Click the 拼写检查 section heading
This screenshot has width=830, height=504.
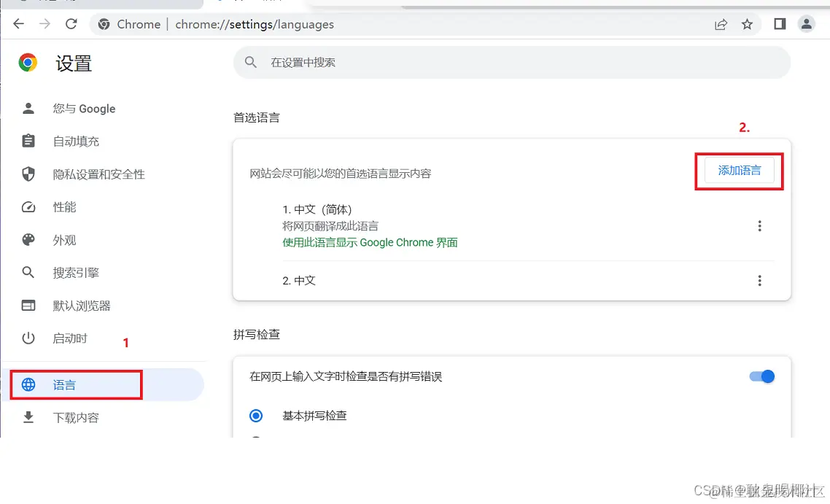coord(257,335)
